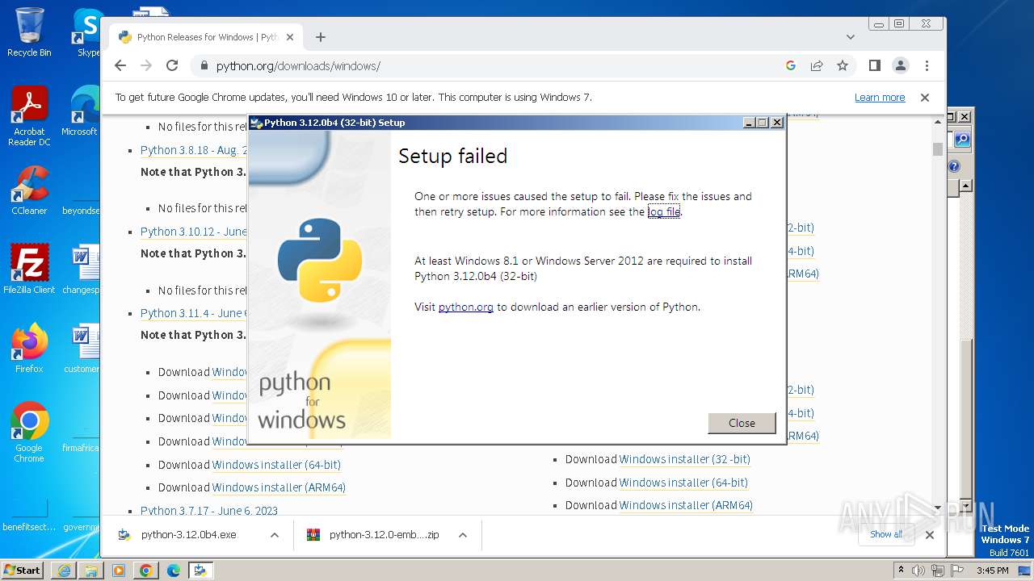Viewport: 1034px width, 581px height.
Task: Open Acrobat Reader DC desktop icon
Action: (29, 116)
